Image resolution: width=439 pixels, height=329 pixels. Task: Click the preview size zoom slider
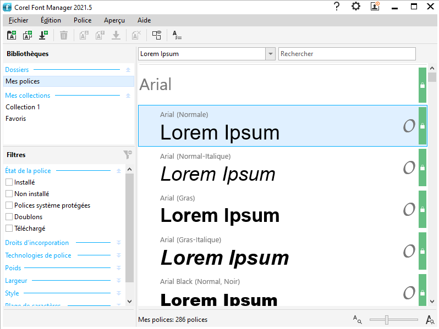[x=387, y=320]
